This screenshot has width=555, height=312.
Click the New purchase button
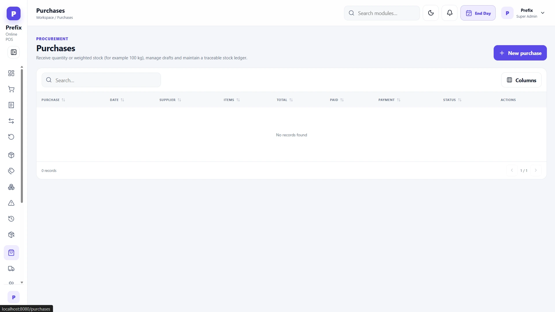point(520,53)
